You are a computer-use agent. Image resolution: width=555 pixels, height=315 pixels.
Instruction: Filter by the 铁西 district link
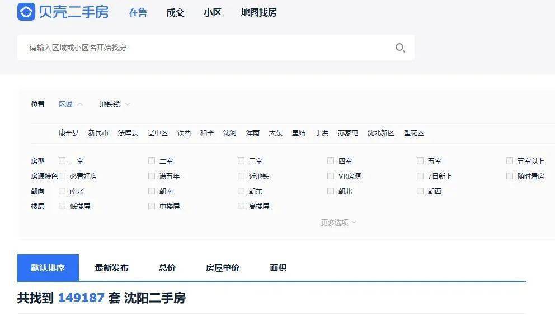(x=184, y=133)
